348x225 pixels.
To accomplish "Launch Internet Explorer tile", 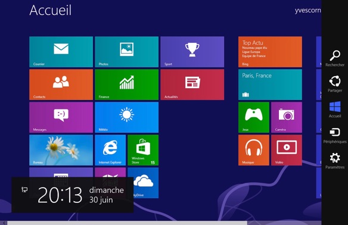I will (110, 150).
